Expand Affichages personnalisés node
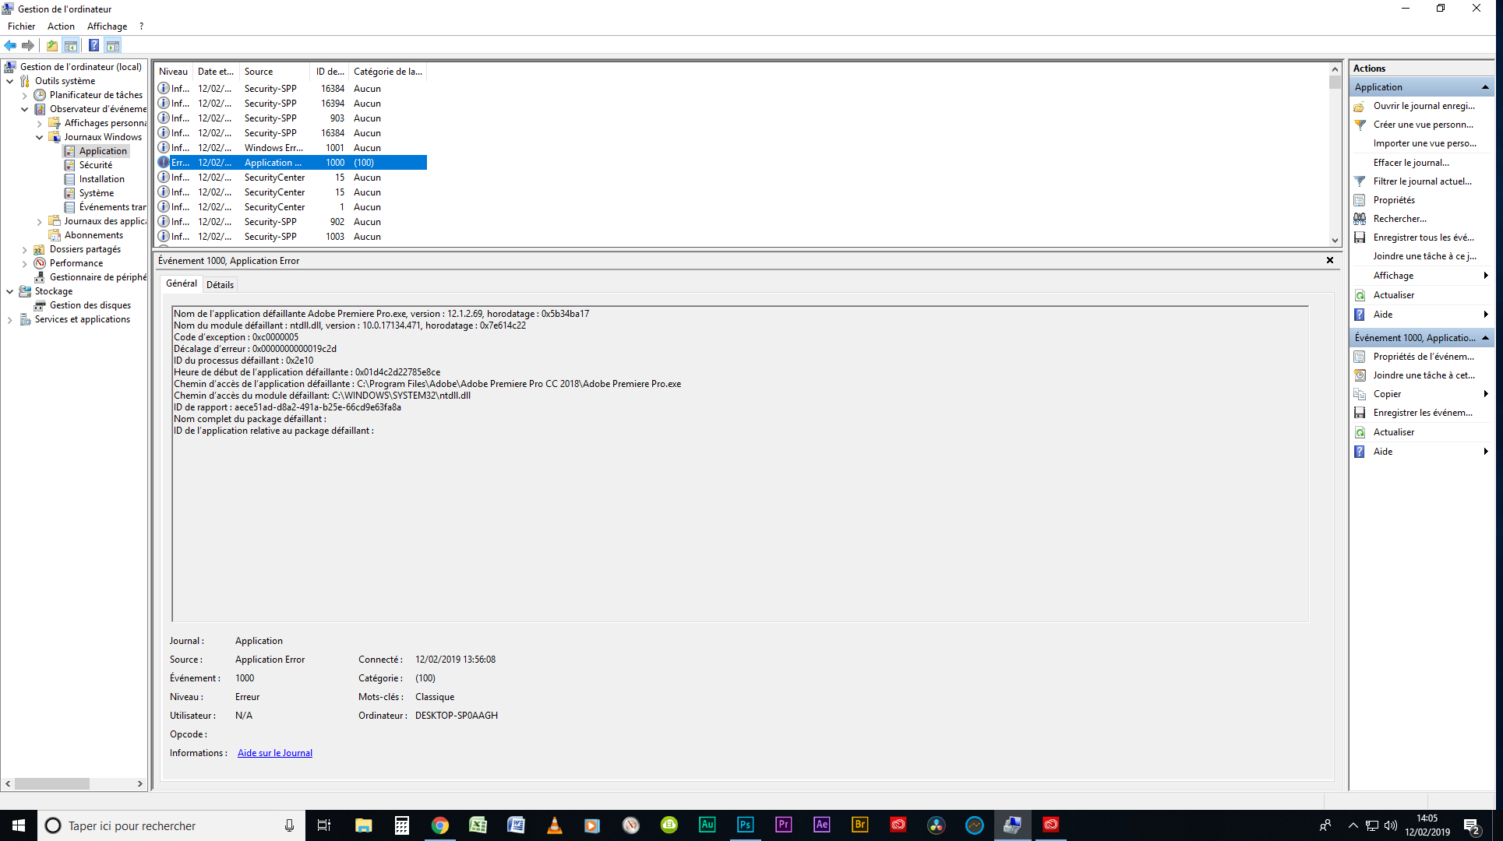The width and height of the screenshot is (1503, 841). [39, 123]
